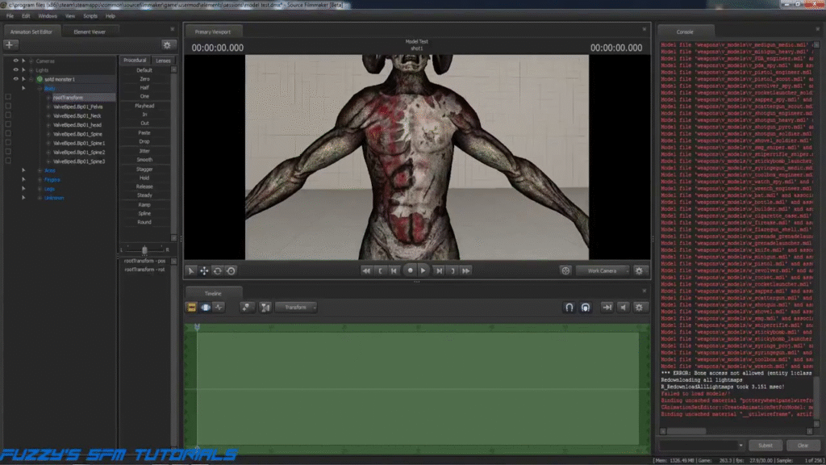Click the Submit button in Console

tap(765, 446)
